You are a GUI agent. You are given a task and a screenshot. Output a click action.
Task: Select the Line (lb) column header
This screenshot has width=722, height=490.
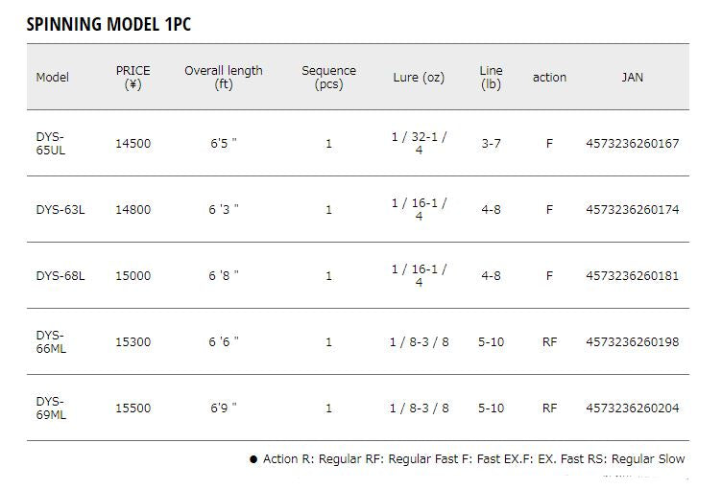491,78
